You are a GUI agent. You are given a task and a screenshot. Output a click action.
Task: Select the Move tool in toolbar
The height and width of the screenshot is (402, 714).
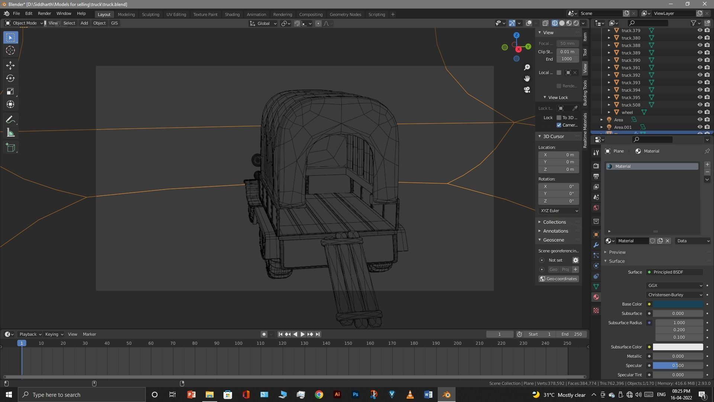click(10, 66)
